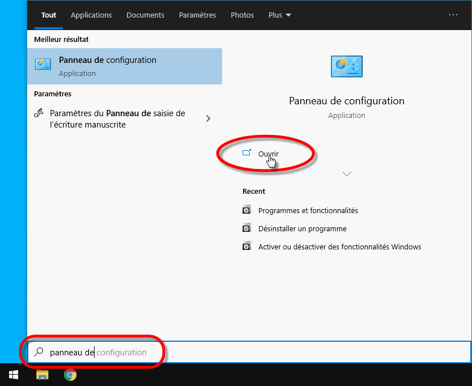Click the handwriting panel settings icon
472x386 pixels.
coord(39,113)
